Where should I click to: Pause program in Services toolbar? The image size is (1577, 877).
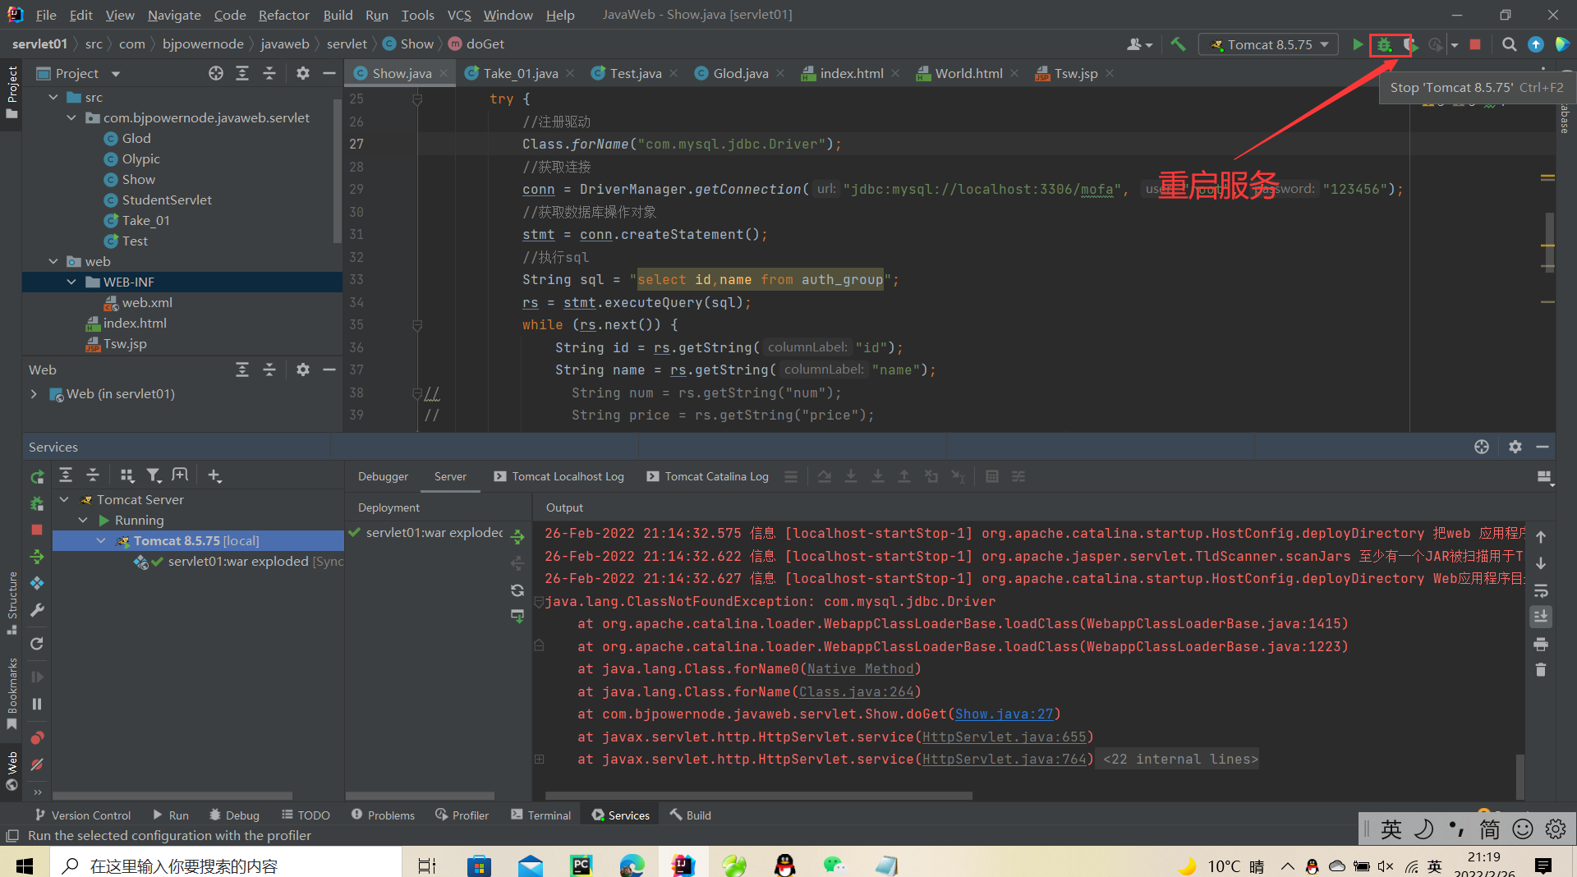click(37, 704)
